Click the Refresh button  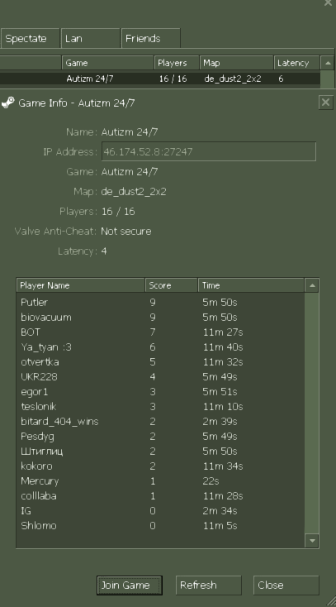pyautogui.click(x=208, y=585)
